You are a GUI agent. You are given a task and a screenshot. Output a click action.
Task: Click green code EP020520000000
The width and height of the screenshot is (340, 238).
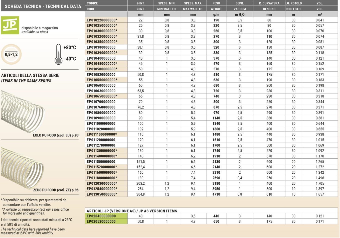101,221
